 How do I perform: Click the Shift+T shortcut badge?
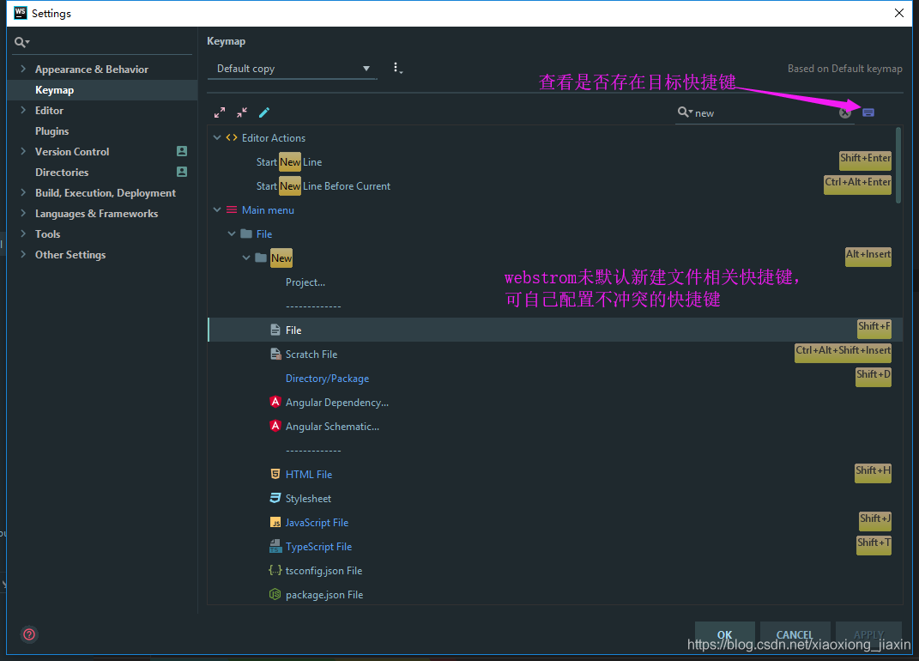click(874, 545)
